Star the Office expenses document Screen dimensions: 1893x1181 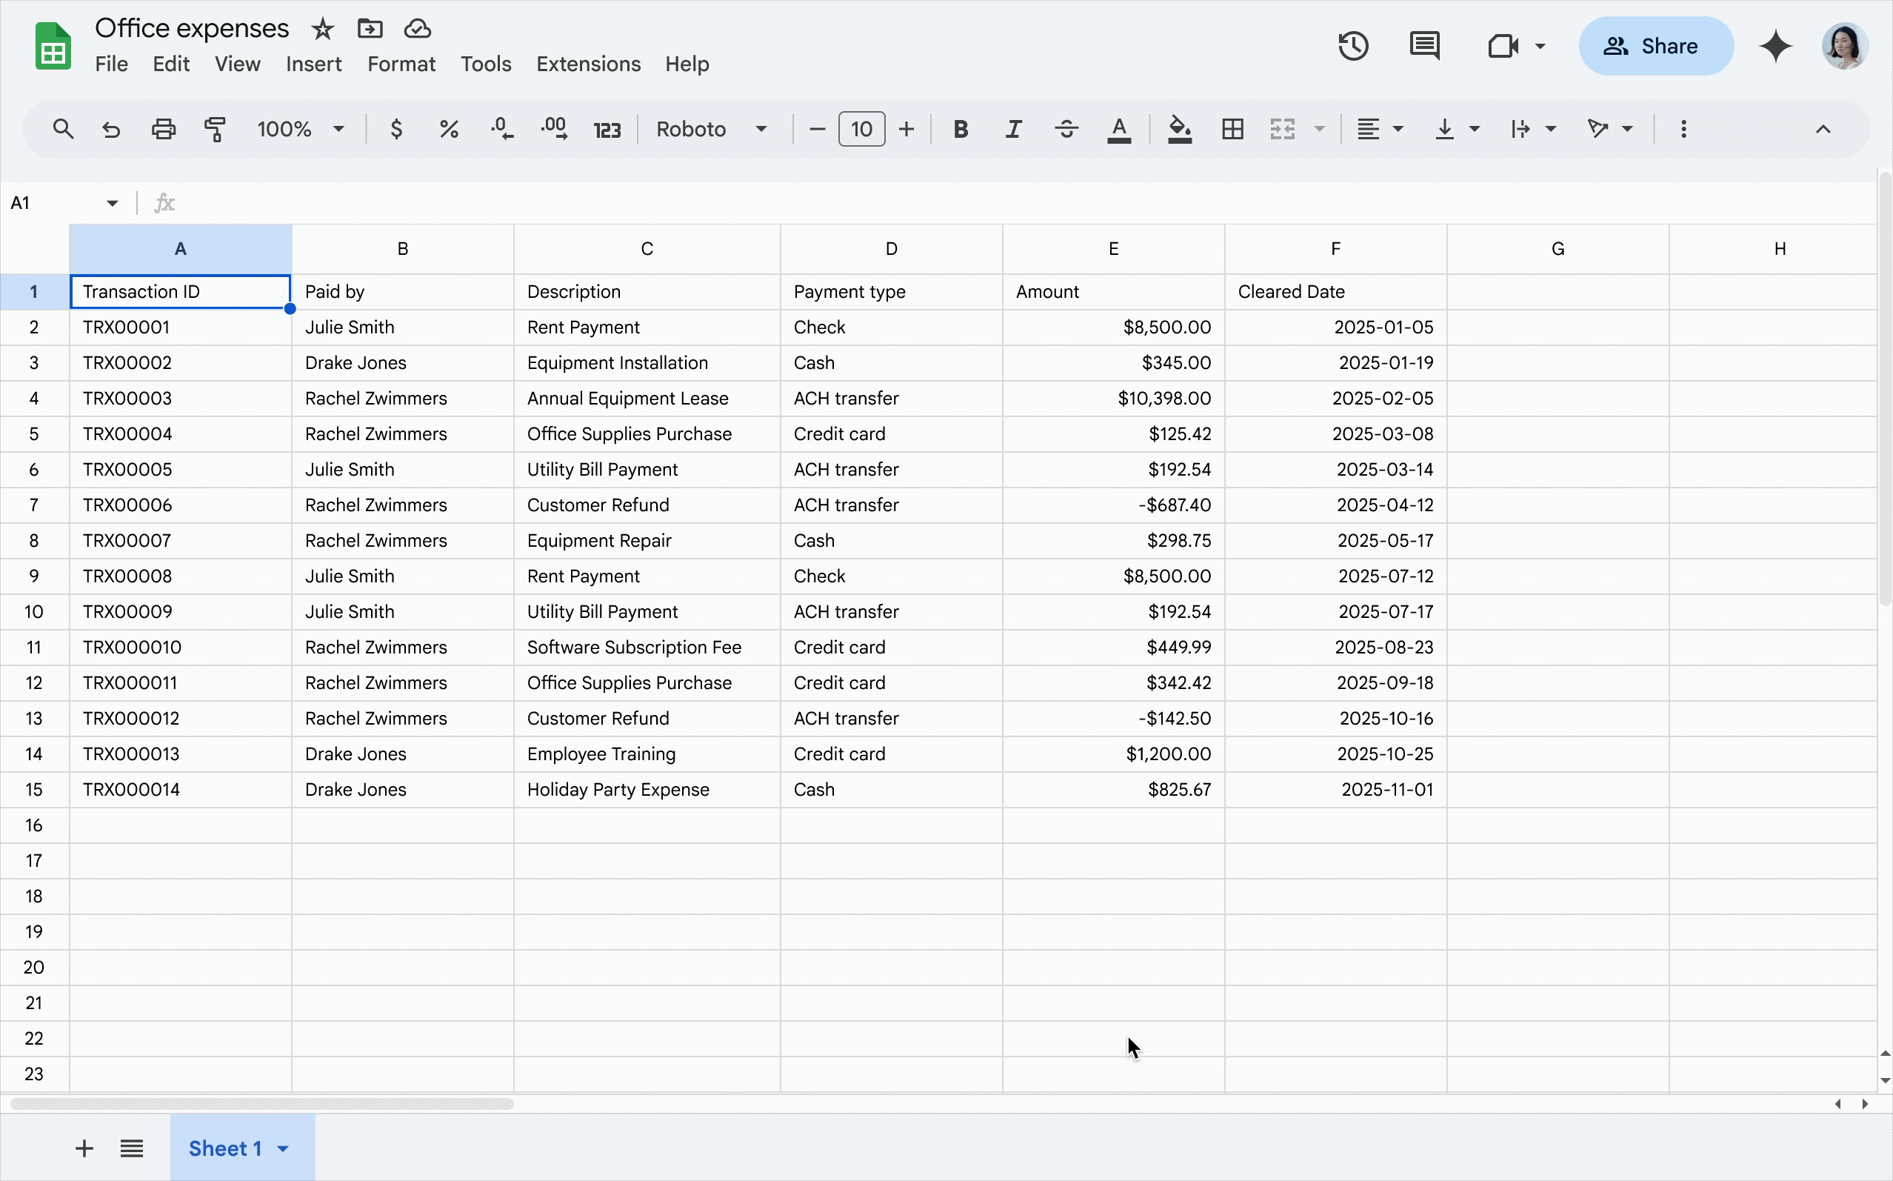322,30
